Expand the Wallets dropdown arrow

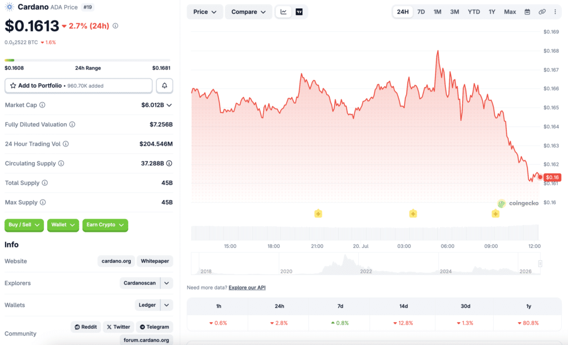click(x=166, y=305)
